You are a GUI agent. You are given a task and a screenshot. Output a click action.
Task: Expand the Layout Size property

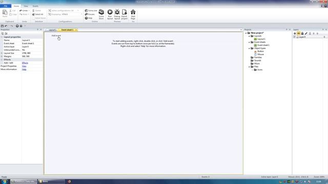pyautogui.click(x=2, y=53)
